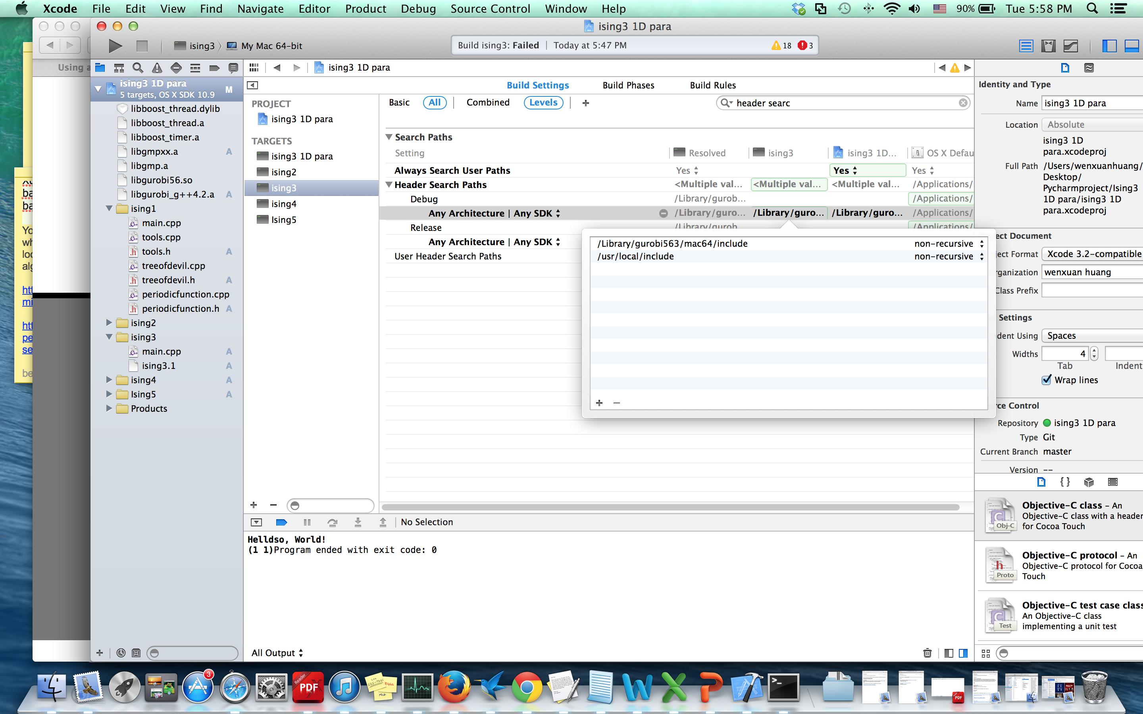Open treeofdevil.cpp in navigator
The image size is (1143, 714).
pos(173,266)
